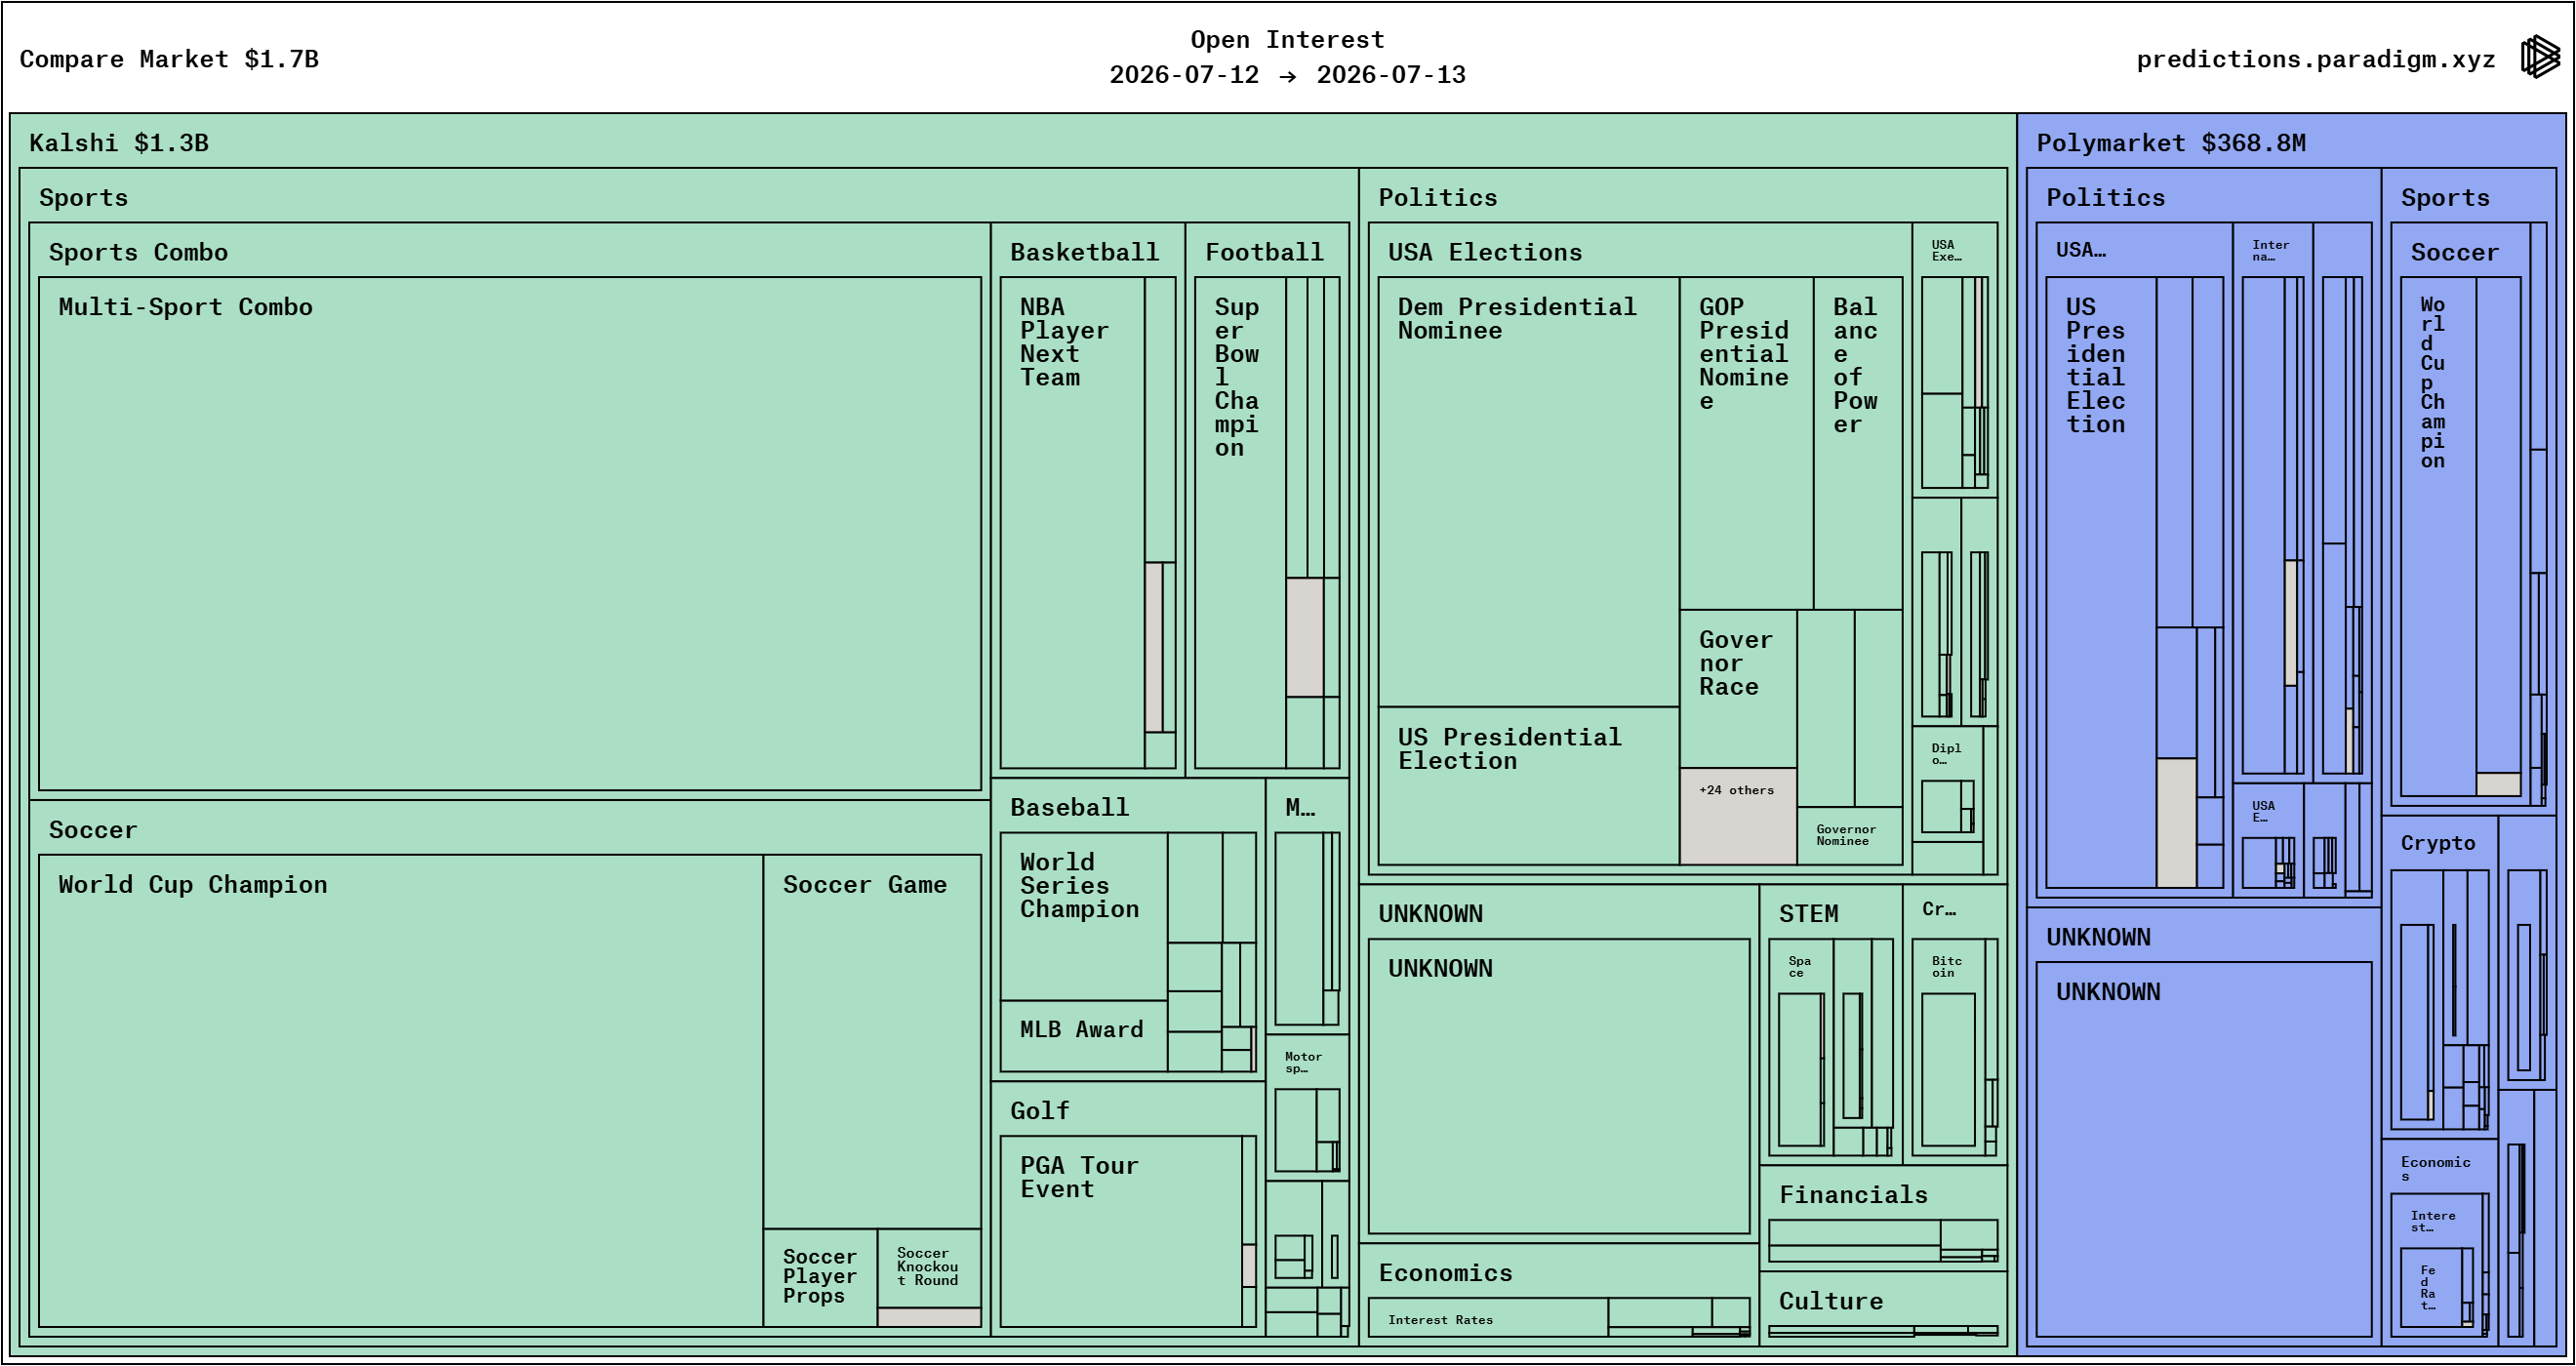Image resolution: width=2576 pixels, height=1366 pixels.
Task: Click the Paradigm logo icon
Action: pyautogui.click(x=2540, y=57)
